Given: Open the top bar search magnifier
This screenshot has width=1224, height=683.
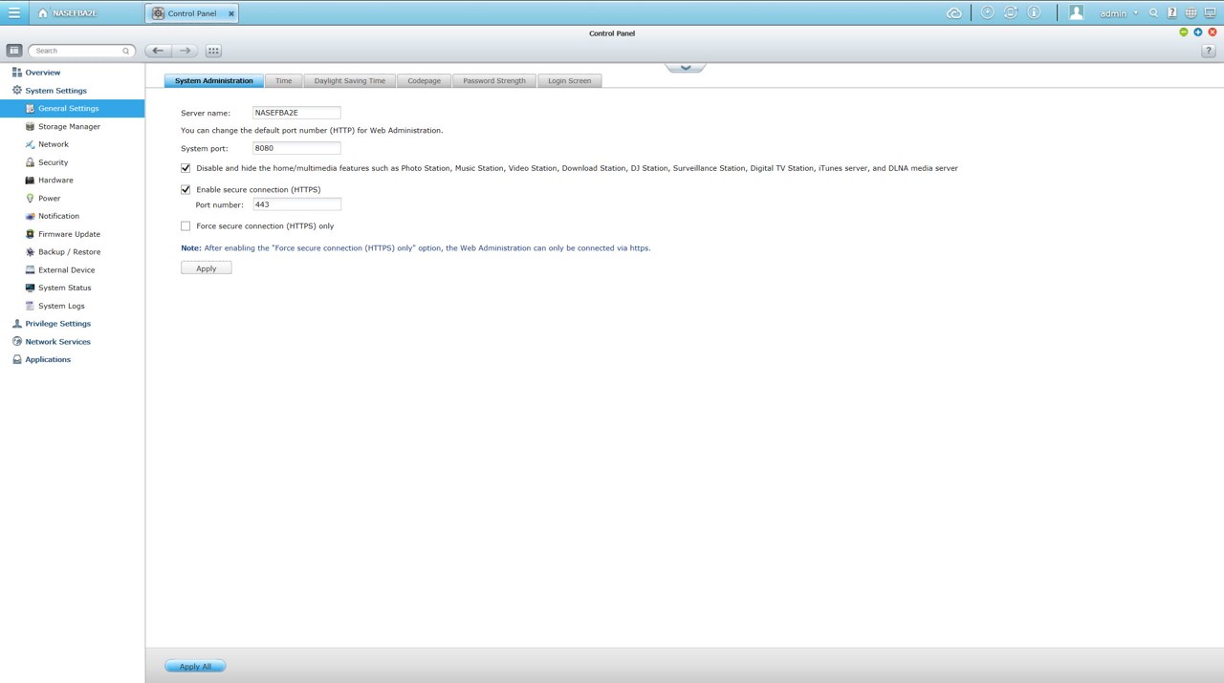Looking at the screenshot, I should tap(1154, 13).
